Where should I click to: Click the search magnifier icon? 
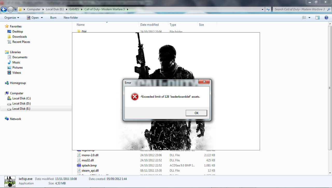pos(328,9)
